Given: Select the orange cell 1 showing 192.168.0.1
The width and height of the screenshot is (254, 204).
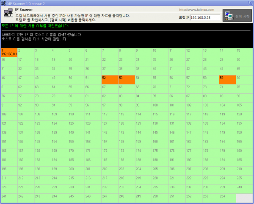Looking at the screenshot, I should (x=9, y=53).
